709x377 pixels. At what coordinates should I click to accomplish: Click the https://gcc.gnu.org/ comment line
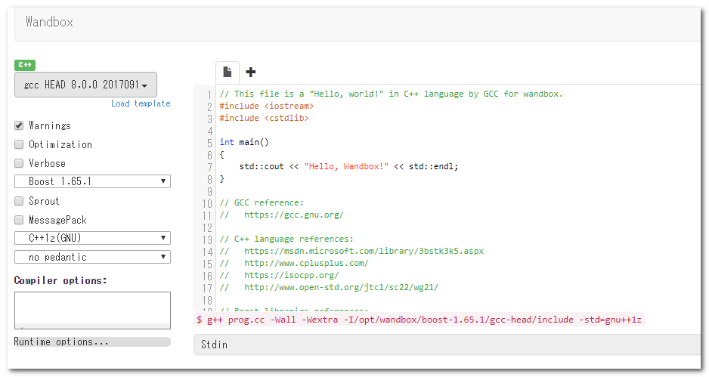point(282,215)
